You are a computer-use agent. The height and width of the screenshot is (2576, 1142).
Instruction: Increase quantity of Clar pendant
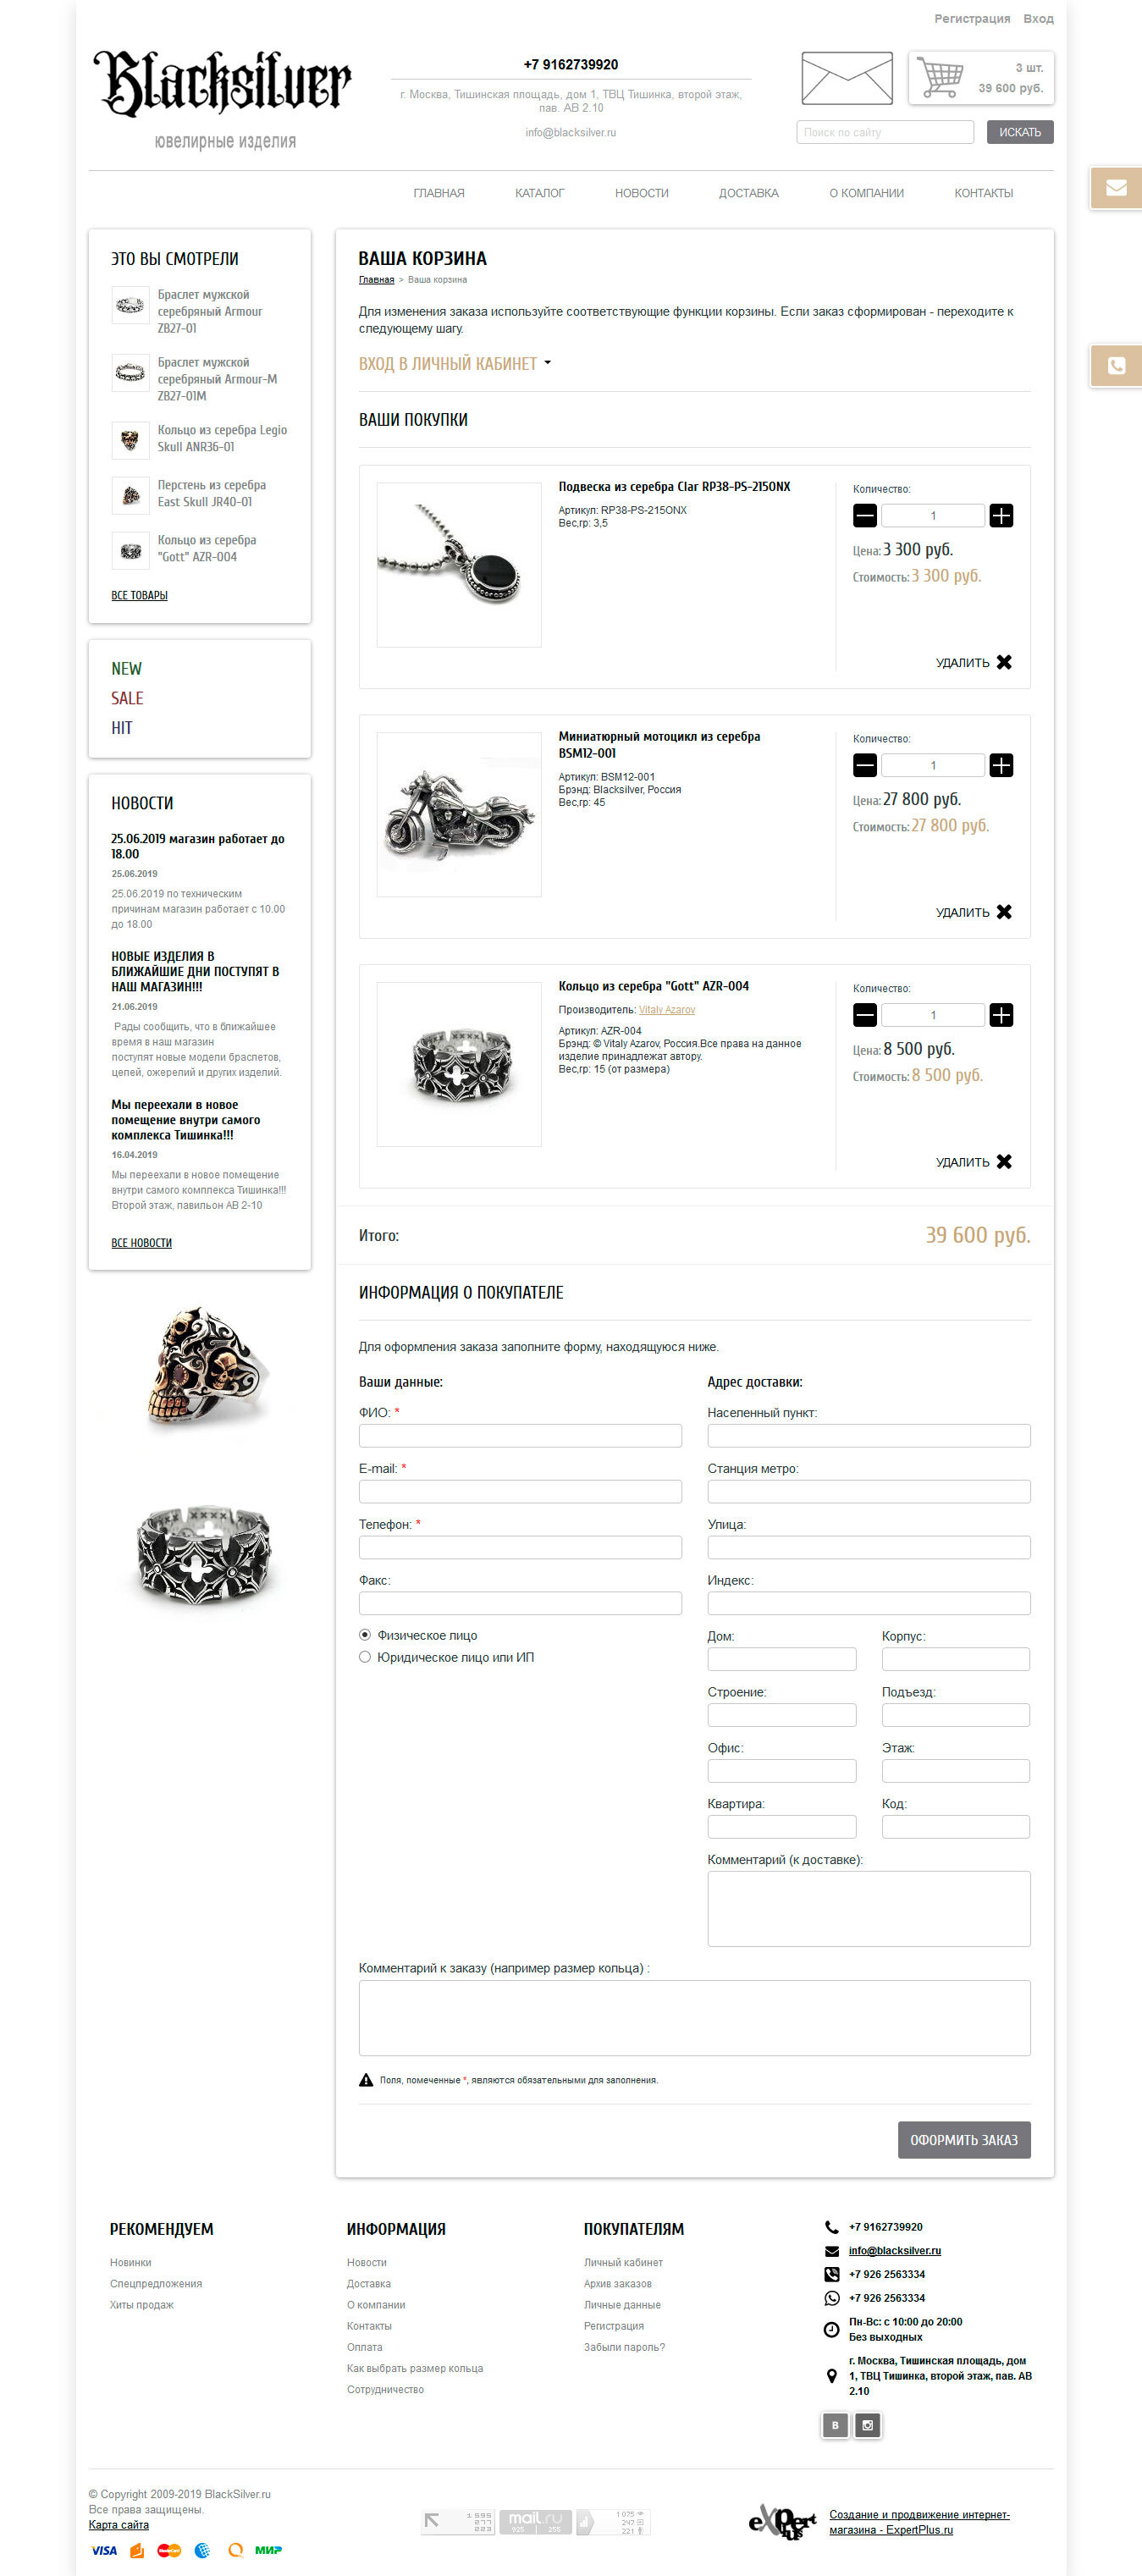tap(1001, 515)
